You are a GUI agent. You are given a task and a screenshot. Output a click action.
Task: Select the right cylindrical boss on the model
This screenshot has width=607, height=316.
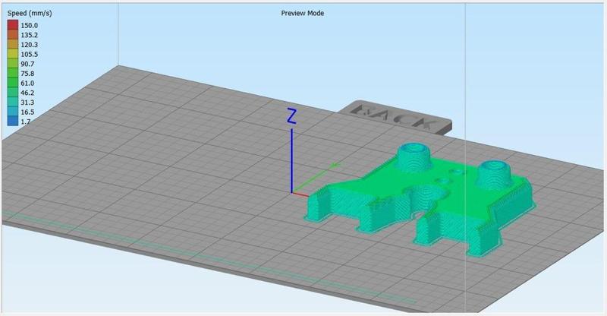[493, 174]
